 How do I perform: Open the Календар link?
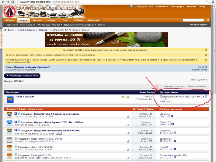point(46,25)
